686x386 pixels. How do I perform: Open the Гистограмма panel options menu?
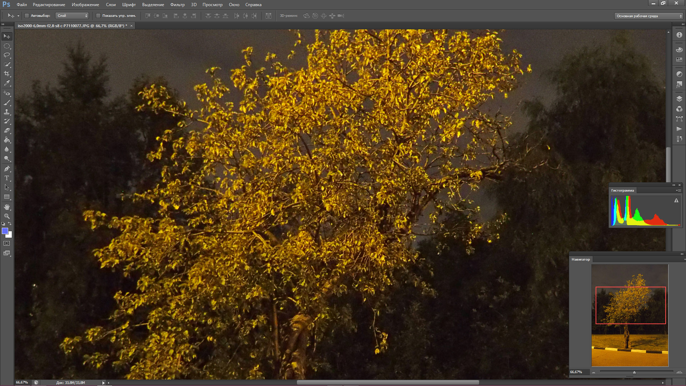[x=678, y=190]
